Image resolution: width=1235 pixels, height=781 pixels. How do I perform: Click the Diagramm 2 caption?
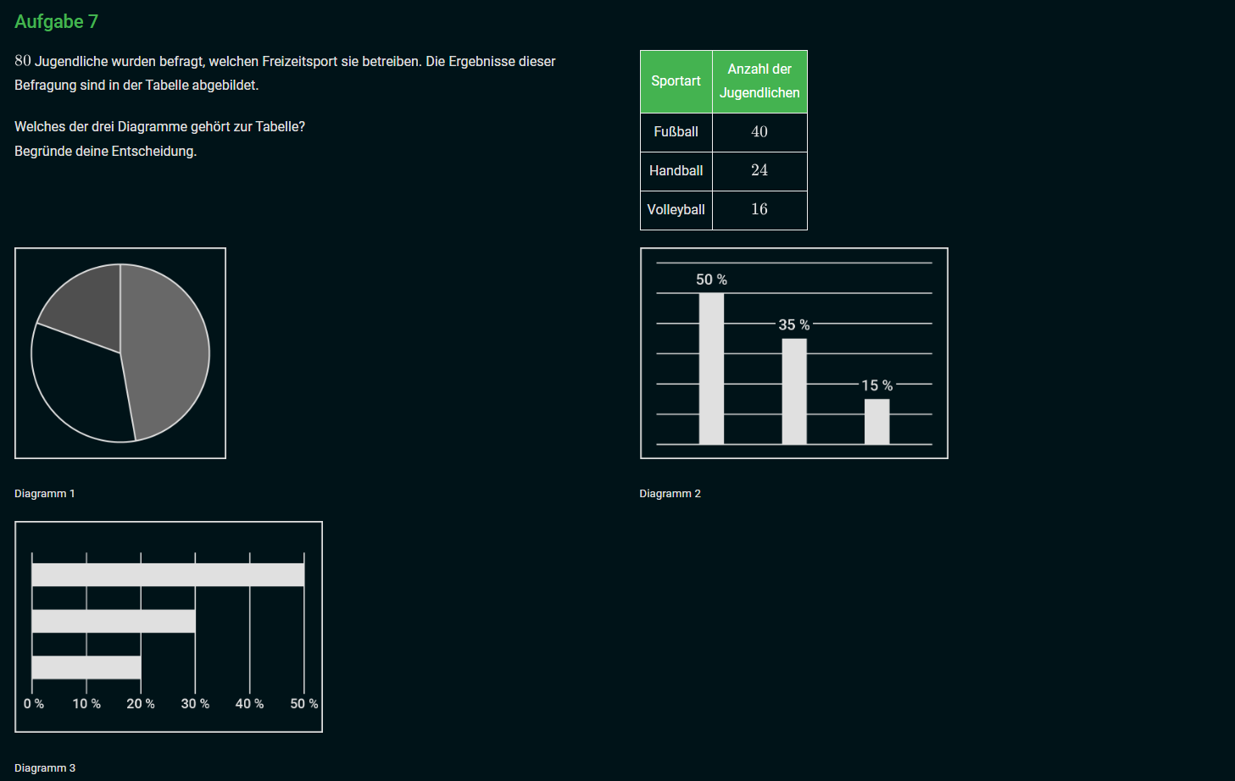click(670, 494)
